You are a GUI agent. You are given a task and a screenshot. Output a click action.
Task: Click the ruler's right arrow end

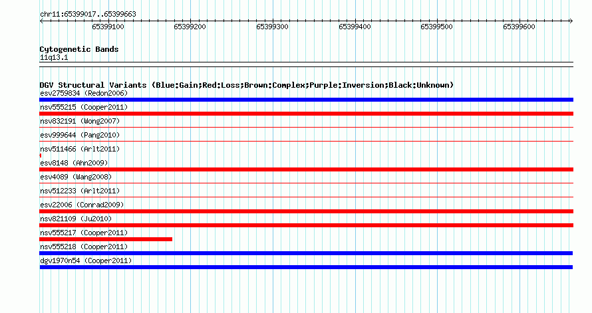coord(571,21)
